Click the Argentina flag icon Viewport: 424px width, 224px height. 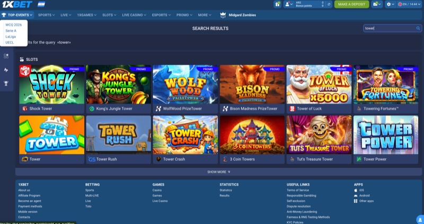pyautogui.click(x=41, y=4)
